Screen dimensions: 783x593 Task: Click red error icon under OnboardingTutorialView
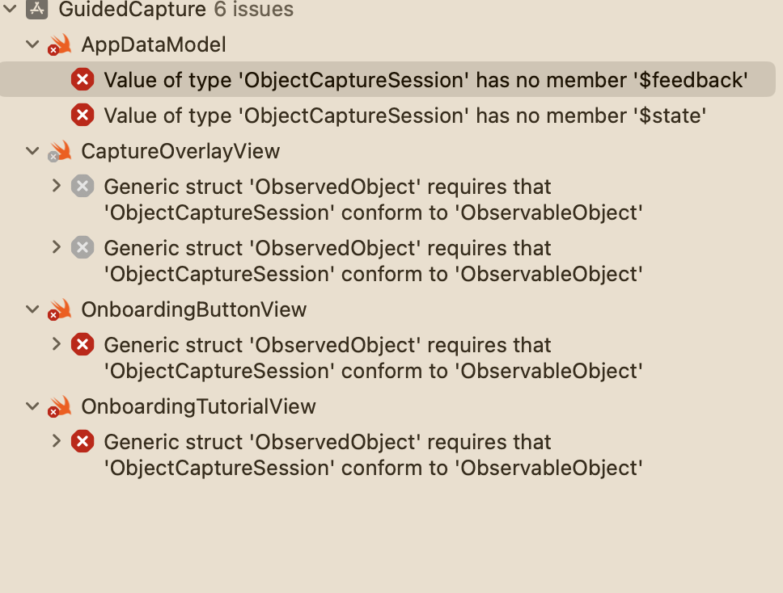coord(83,442)
